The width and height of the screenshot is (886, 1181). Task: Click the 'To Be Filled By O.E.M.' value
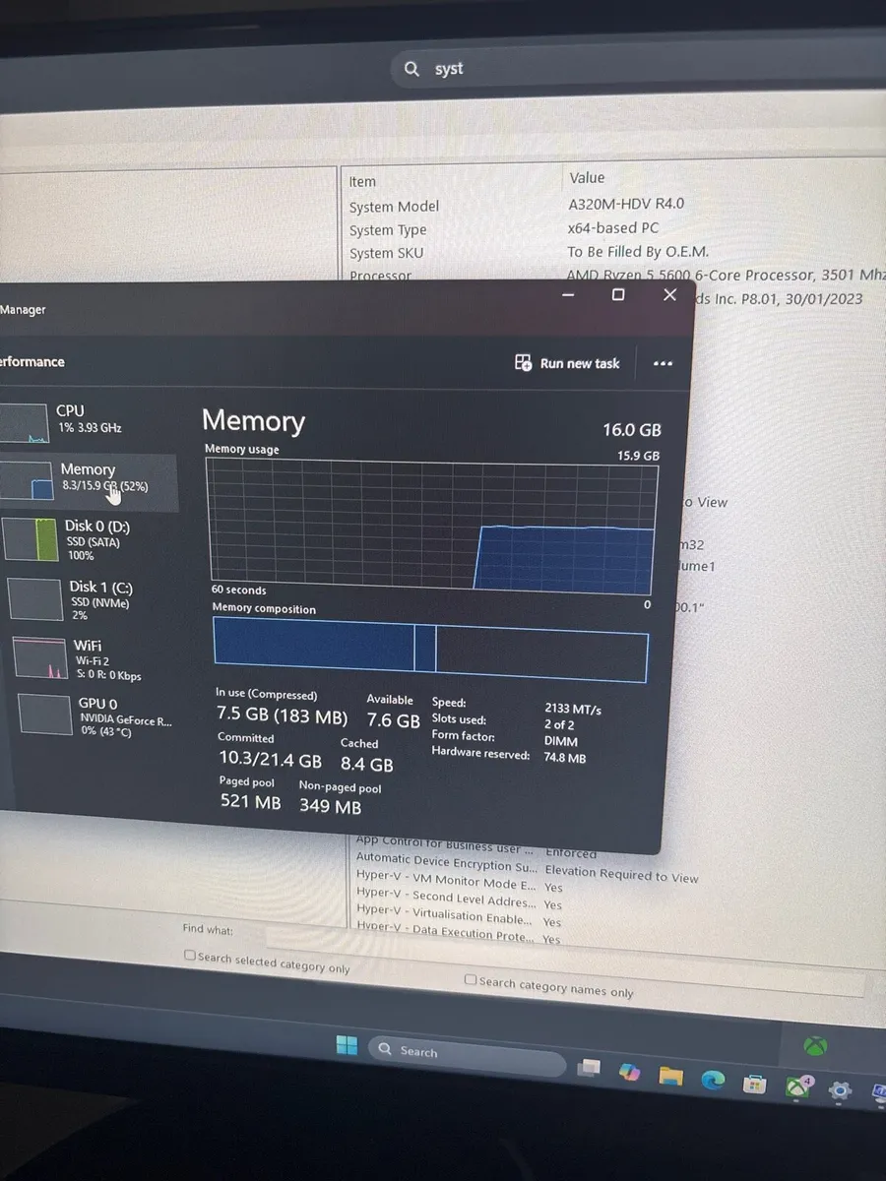[638, 251]
